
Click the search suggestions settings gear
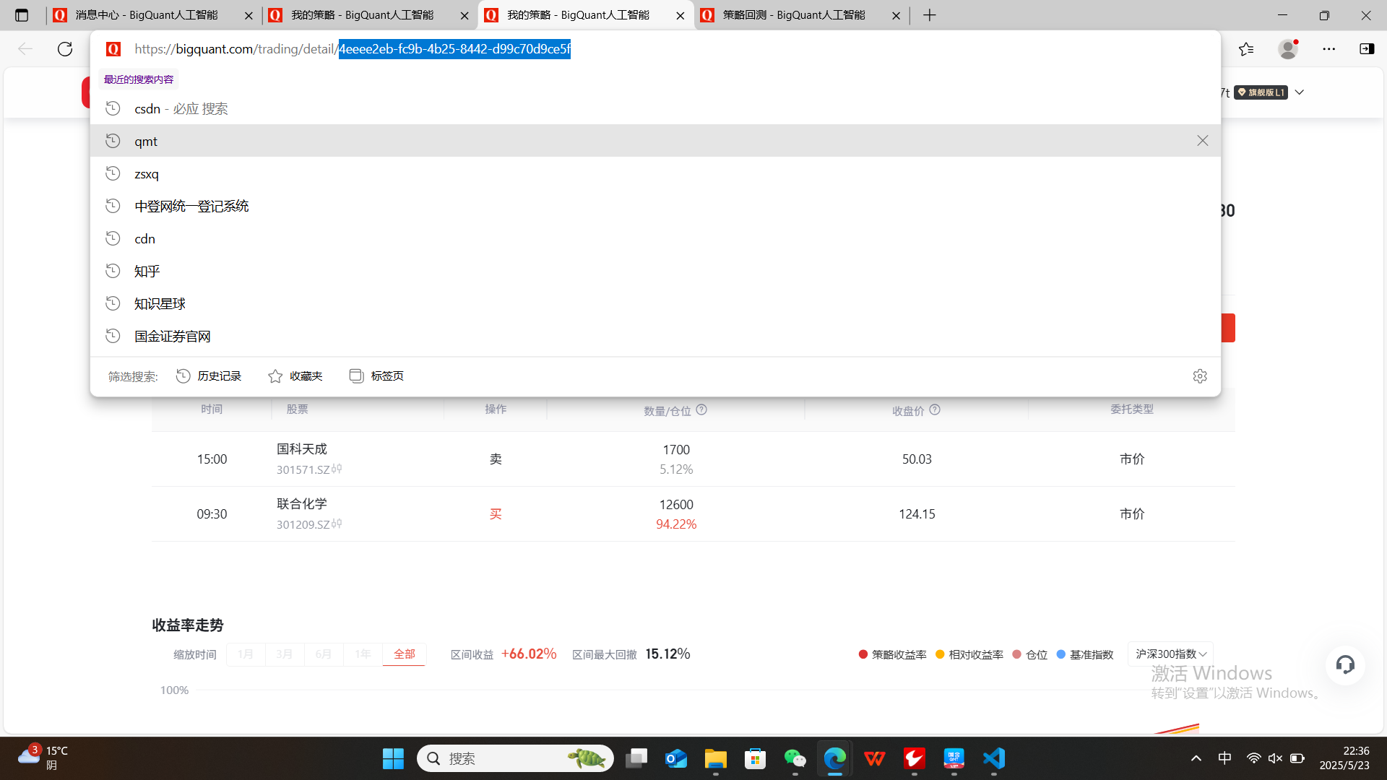pyautogui.click(x=1200, y=376)
